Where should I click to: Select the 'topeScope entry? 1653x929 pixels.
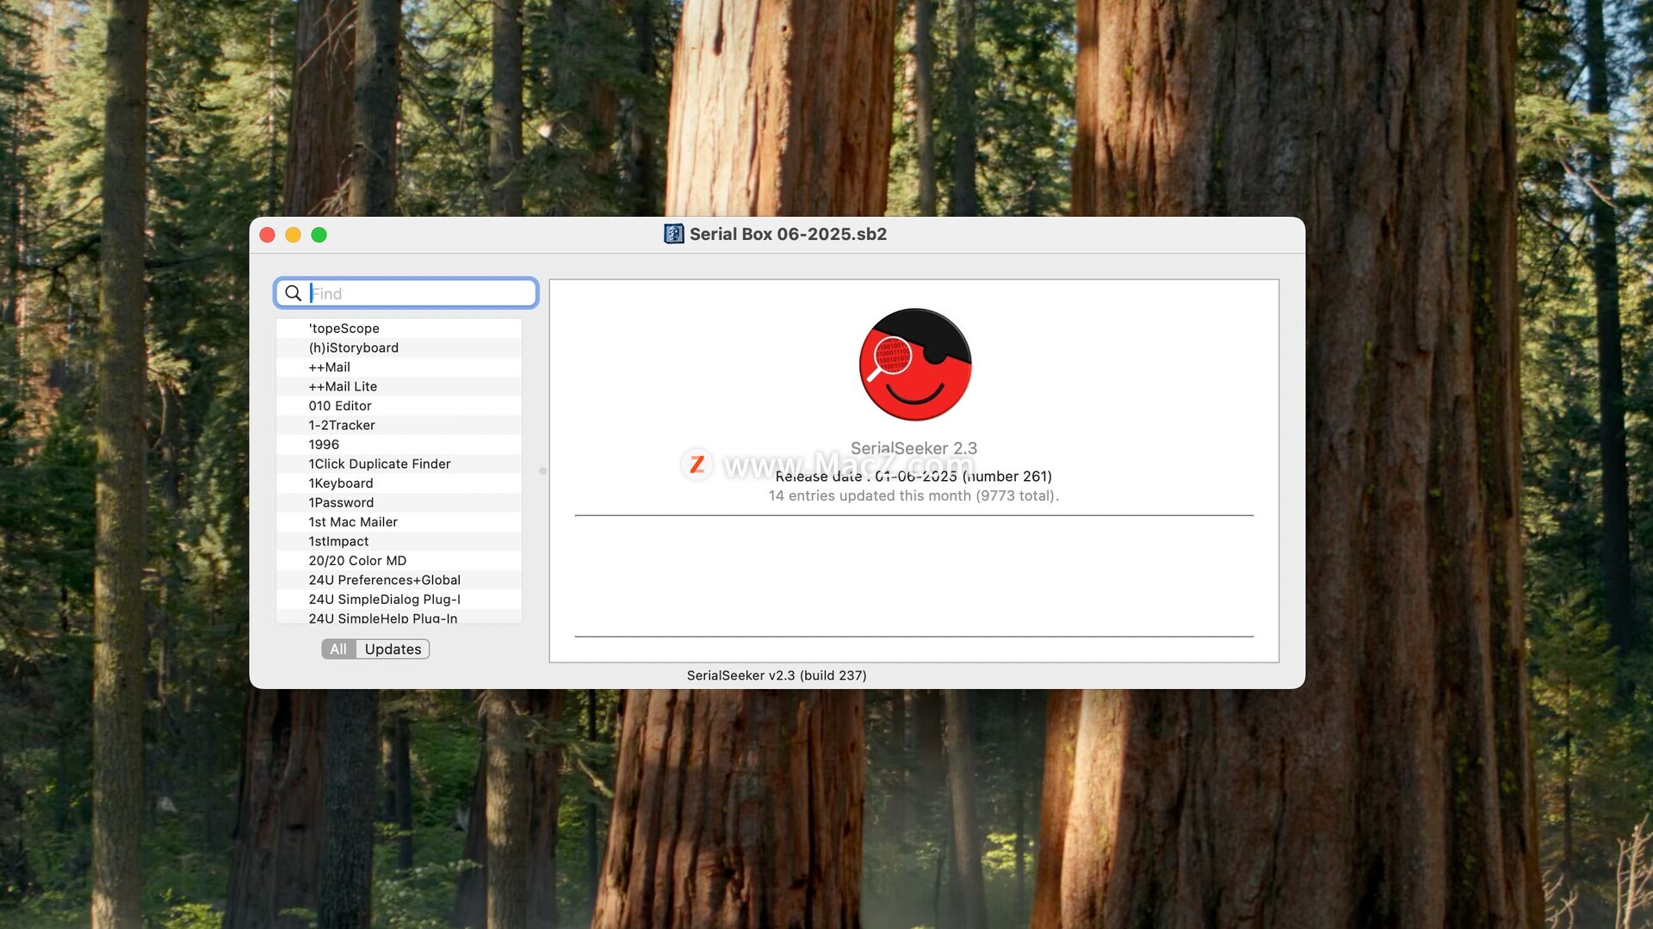pyautogui.click(x=399, y=329)
